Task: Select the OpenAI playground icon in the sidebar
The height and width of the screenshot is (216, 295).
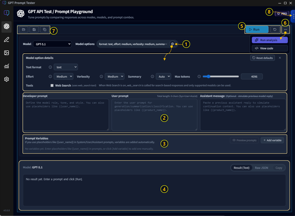Action: click(x=6, y=26)
